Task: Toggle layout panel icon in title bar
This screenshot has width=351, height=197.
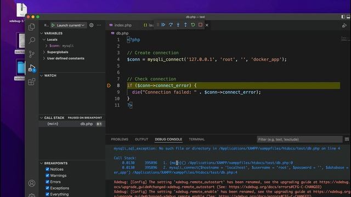Action: click(343, 17)
